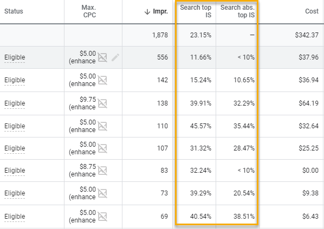This screenshot has width=324, height=229.
Task: Click the bid icon in the 142 impressions row
Action: [x=102, y=80]
